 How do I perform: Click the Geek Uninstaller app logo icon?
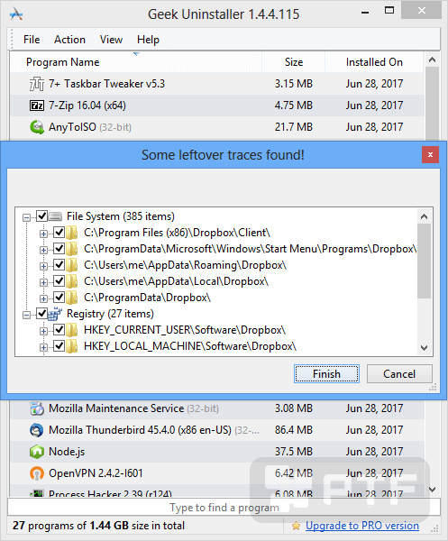click(16, 14)
